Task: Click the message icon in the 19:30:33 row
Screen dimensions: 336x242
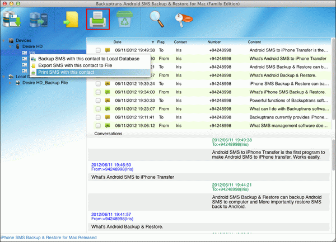Action: point(108,101)
